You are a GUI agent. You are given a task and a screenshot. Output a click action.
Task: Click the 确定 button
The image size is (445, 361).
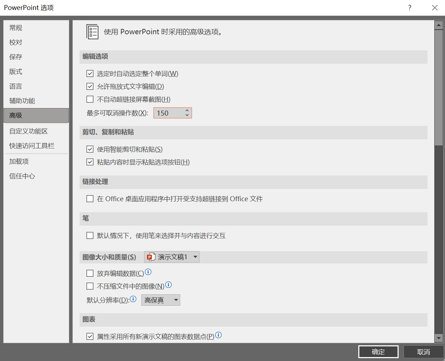[x=378, y=352]
